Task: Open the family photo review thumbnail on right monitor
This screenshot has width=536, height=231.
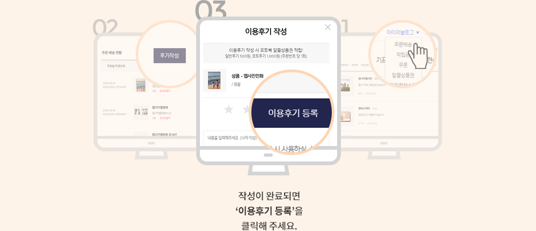Action: coord(346,86)
